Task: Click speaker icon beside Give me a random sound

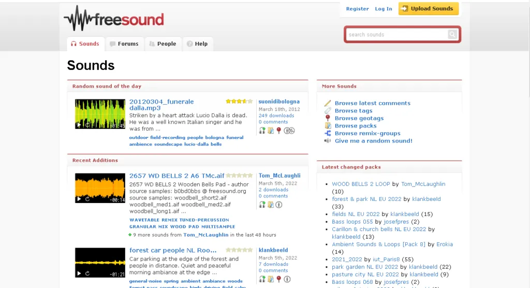Action: (x=328, y=141)
